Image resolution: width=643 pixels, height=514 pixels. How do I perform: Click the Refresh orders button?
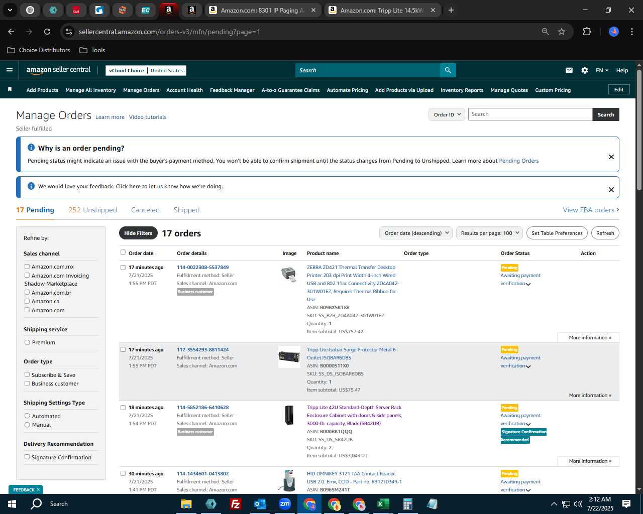(x=605, y=233)
